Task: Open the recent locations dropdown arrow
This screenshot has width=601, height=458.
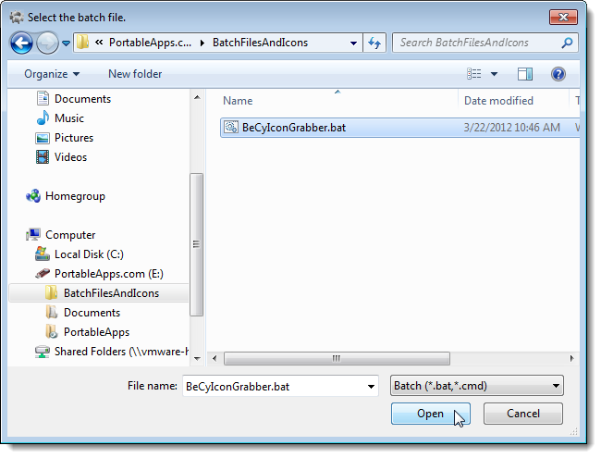Action: [66, 43]
